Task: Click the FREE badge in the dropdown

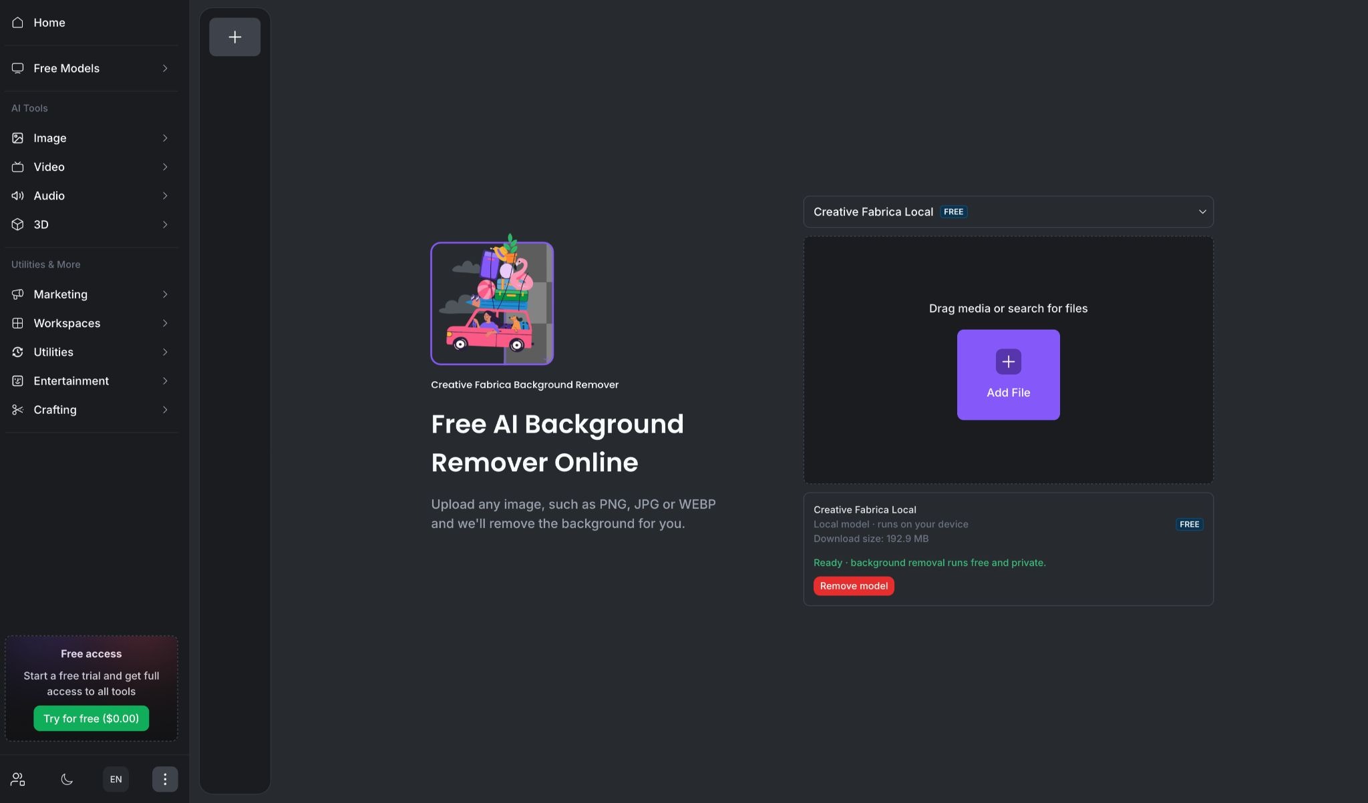Action: [954, 212]
